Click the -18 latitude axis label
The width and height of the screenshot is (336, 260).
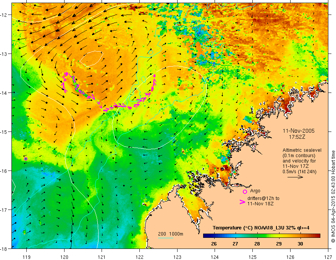(4, 249)
